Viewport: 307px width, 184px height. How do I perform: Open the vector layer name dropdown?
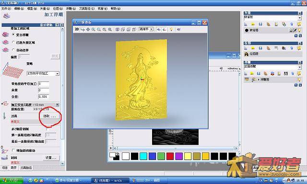(x=299, y=18)
